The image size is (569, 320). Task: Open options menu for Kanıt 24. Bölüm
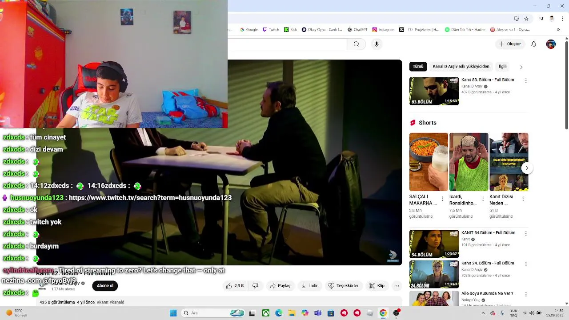526,264
